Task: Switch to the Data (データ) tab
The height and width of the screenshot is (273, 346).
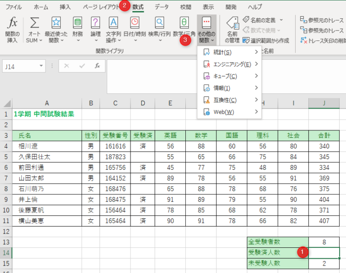Action: (x=161, y=7)
